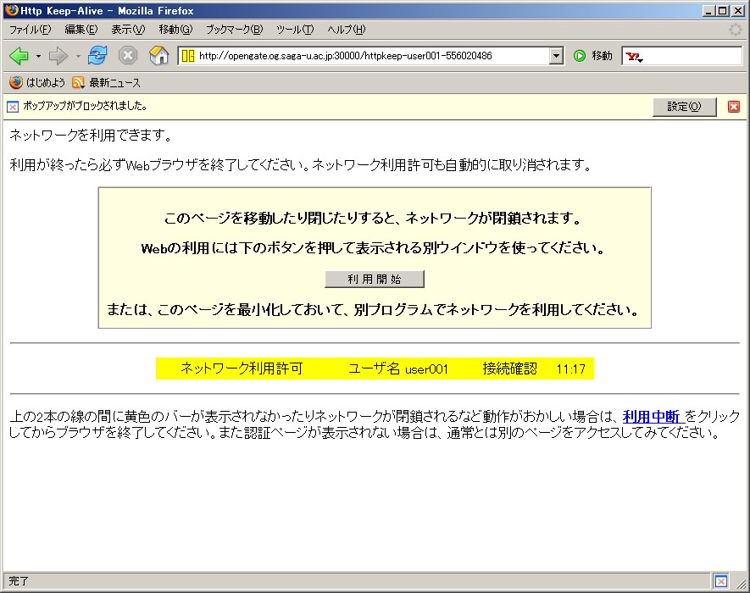Close the popup blocked notification bar
The image size is (750, 593).
pos(734,107)
